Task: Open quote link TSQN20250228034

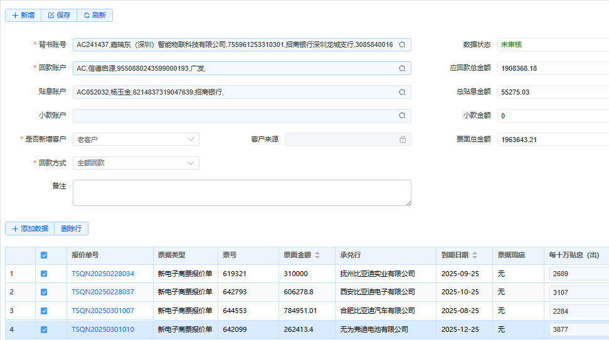Action: click(103, 274)
